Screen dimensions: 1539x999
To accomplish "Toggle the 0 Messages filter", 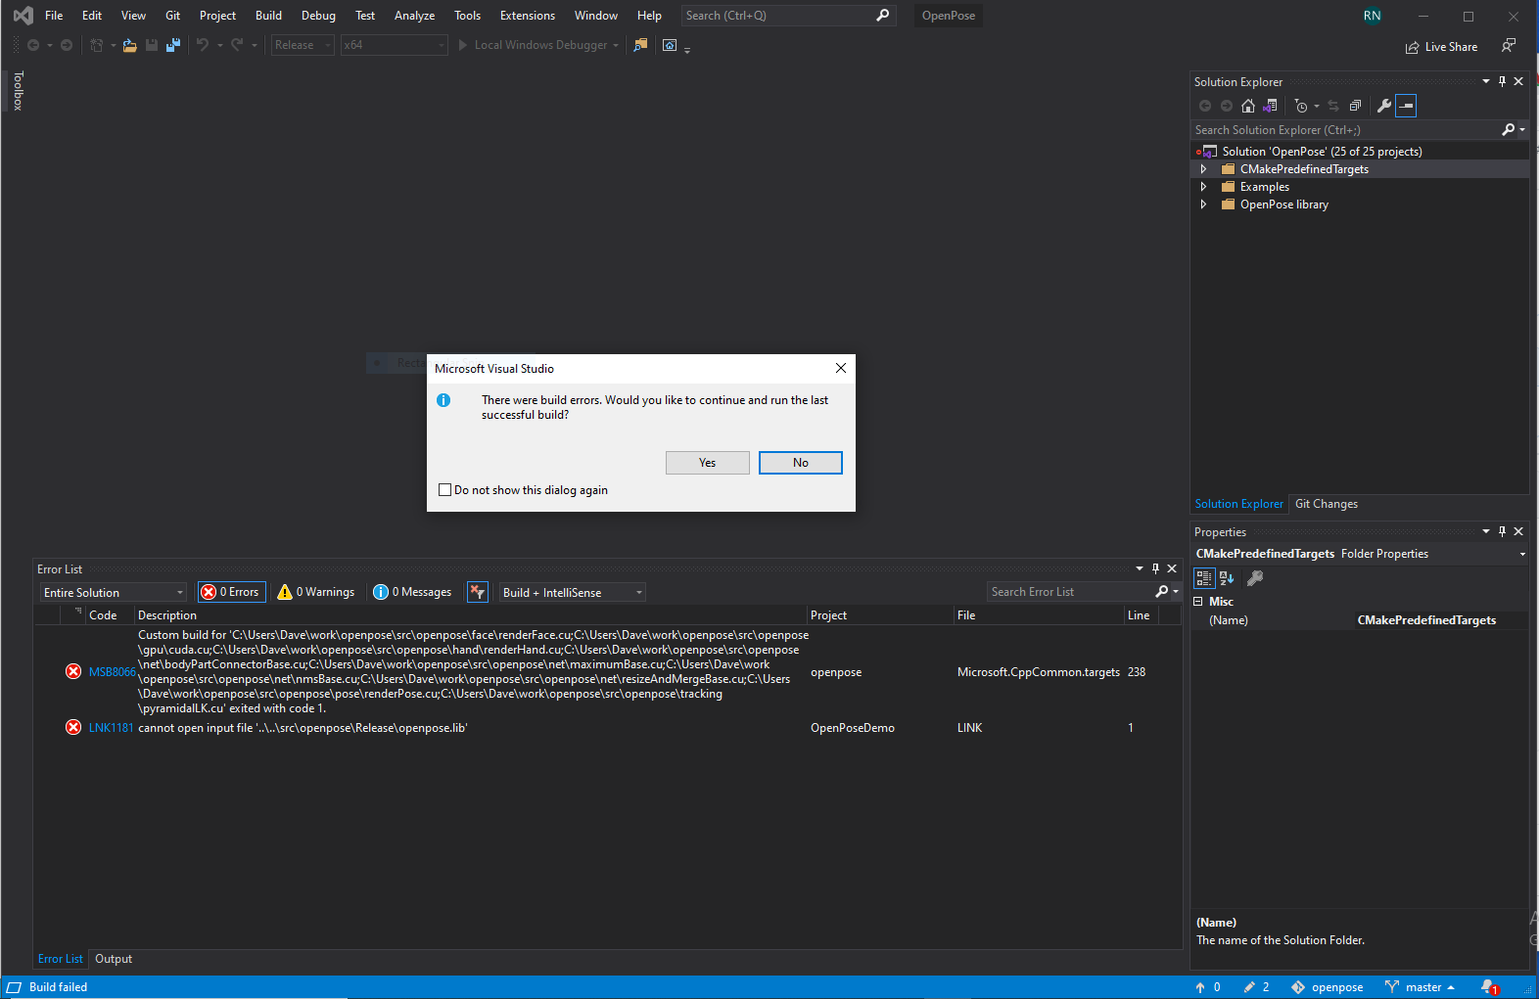I will point(412,592).
